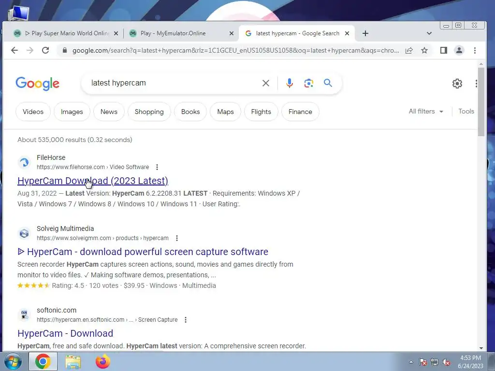The width and height of the screenshot is (495, 371).
Task: Click the page scrollbar down arrow
Action: click(481, 348)
